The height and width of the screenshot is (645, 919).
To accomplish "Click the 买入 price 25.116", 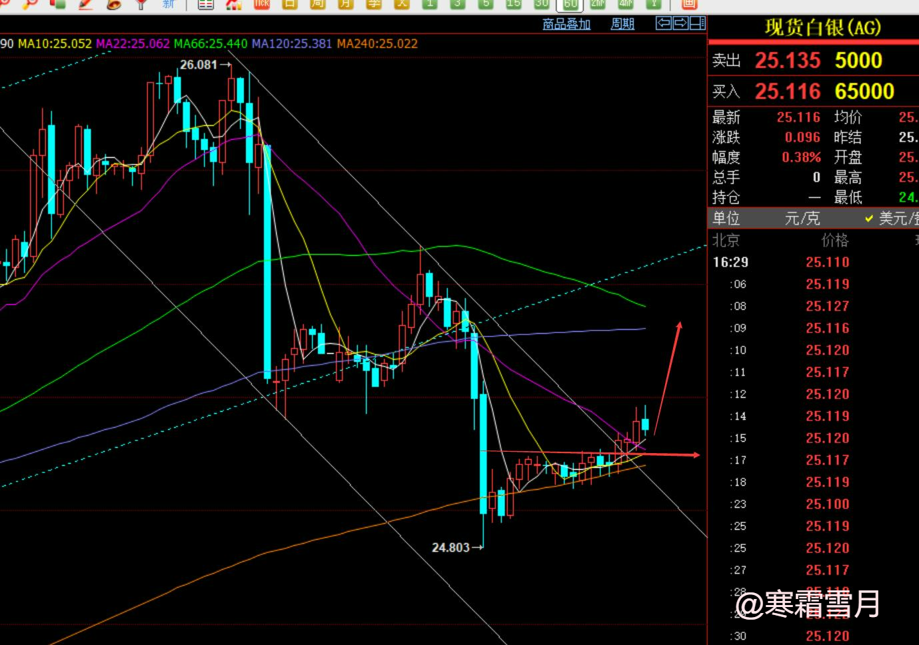I will click(787, 91).
